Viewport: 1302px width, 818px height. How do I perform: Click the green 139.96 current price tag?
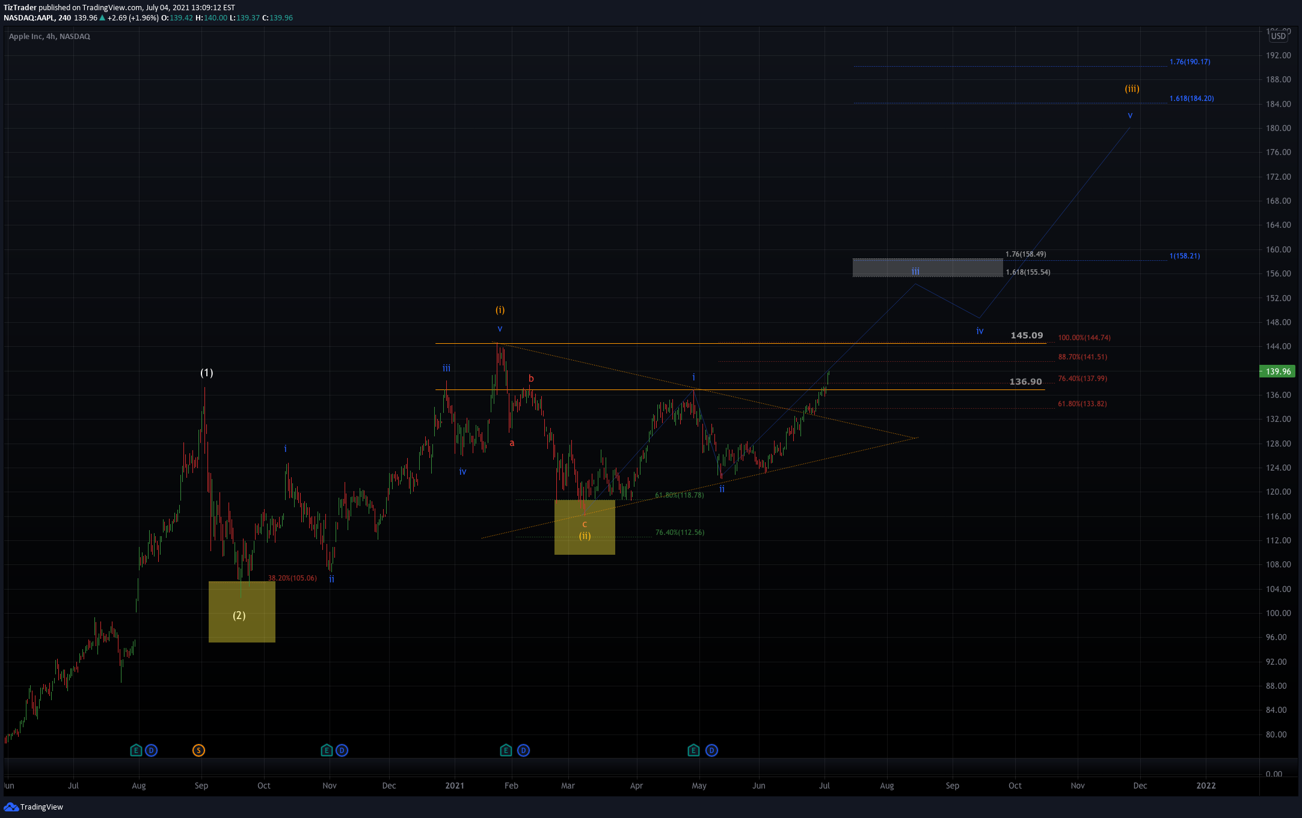[1278, 371]
